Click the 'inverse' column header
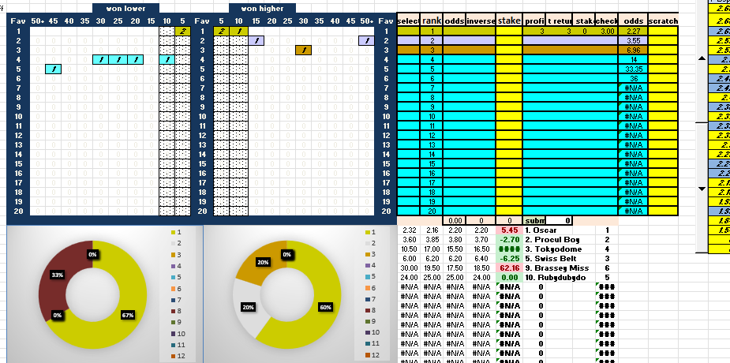The height and width of the screenshot is (363, 730). click(x=481, y=21)
